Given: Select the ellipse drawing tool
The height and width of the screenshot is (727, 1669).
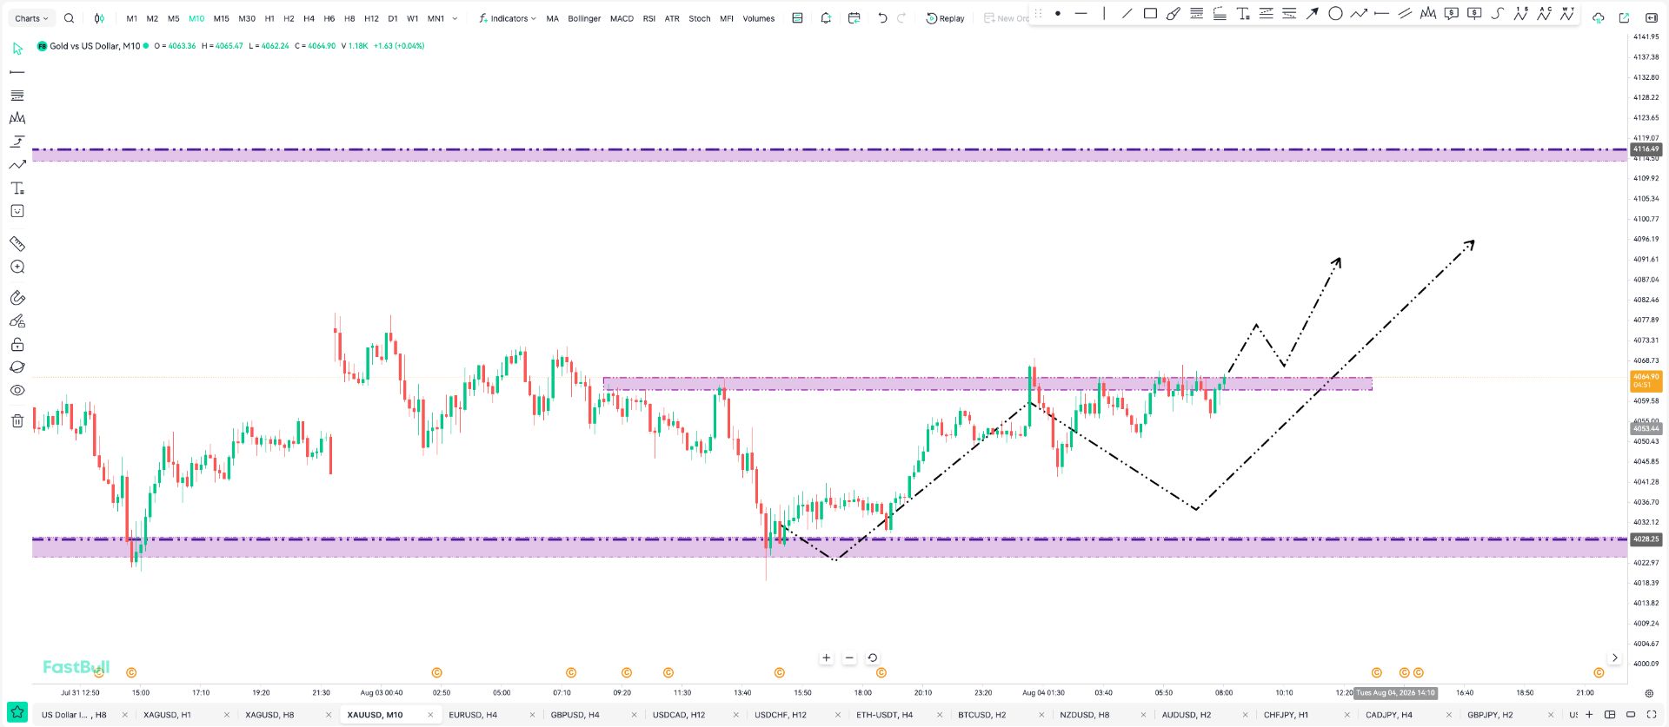Looking at the screenshot, I should (1335, 13).
